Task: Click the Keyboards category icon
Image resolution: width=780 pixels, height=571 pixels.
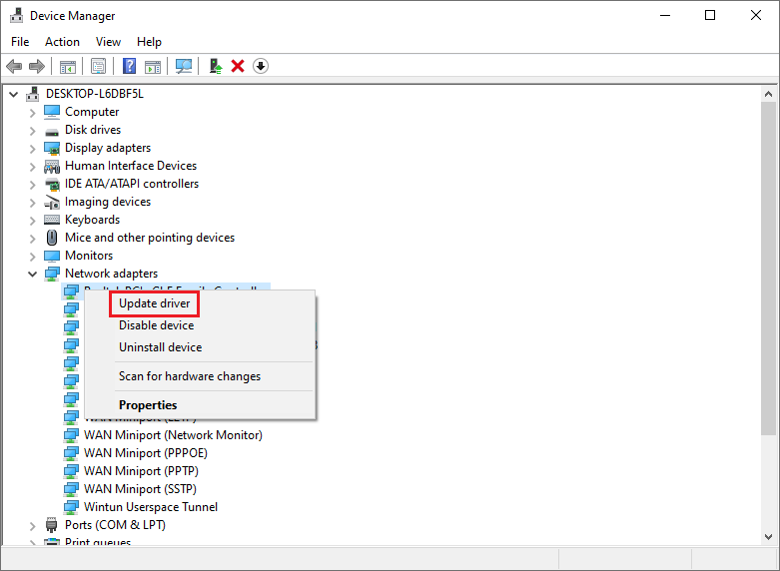Action: click(52, 220)
